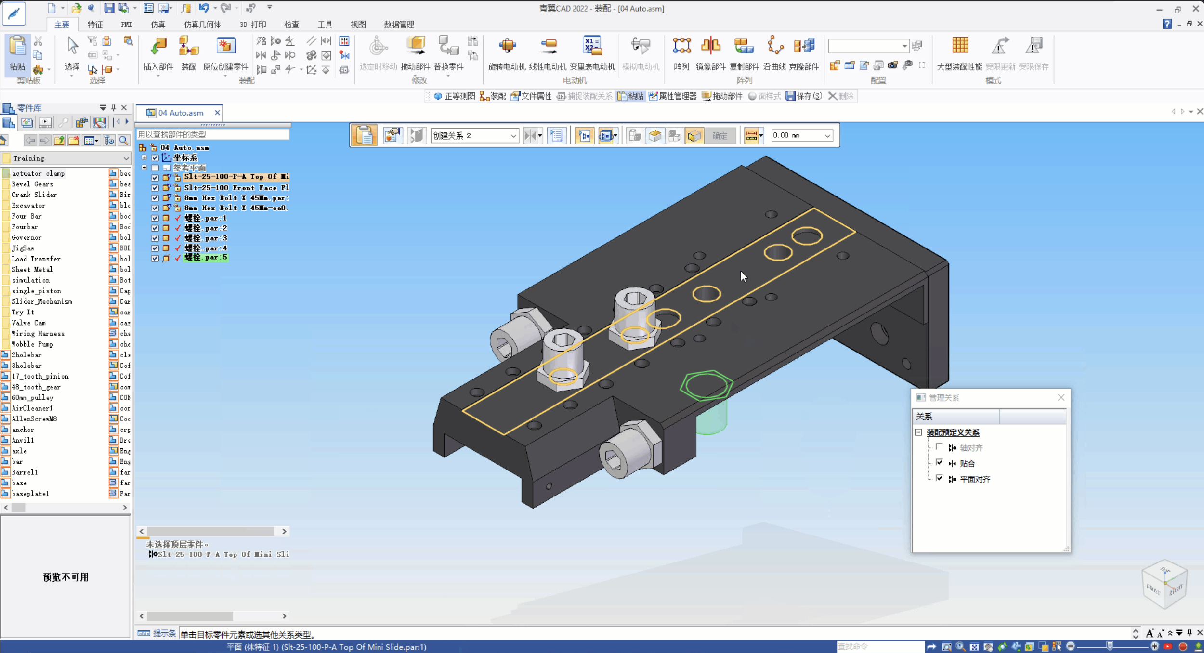Open the Training folder dropdown
Screen dimensions: 1204x653
[126, 158]
